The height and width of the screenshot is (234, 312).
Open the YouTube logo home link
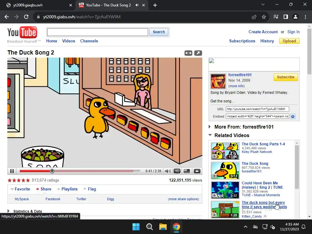[x=22, y=32]
